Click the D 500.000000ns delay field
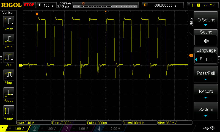The image size is (220, 132). (x=163, y=5)
